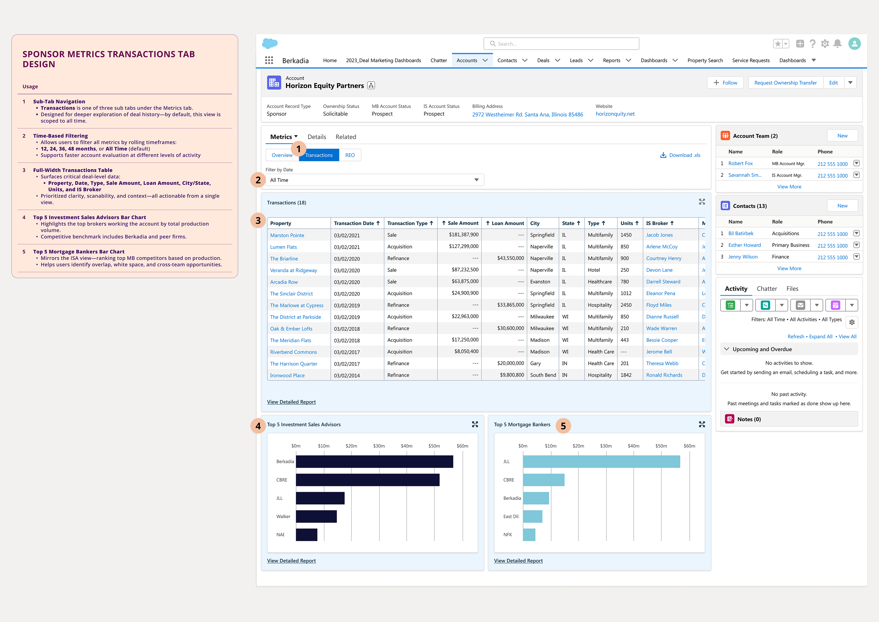Open the Accounts nav chevron menu
Screen dimensions: 879x622
tap(485, 60)
